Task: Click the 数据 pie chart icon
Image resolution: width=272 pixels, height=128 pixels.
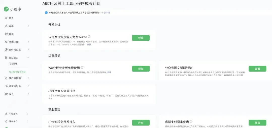Action: [6, 34]
